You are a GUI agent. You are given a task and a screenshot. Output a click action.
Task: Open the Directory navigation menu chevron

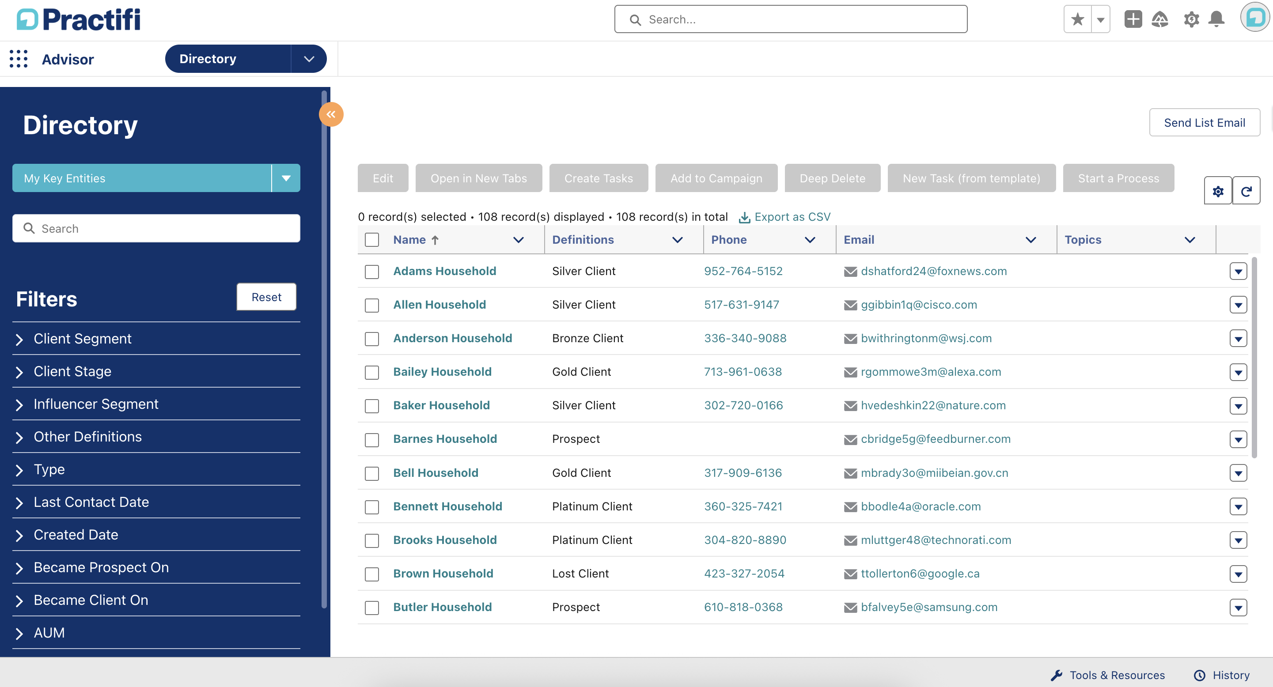tap(309, 59)
